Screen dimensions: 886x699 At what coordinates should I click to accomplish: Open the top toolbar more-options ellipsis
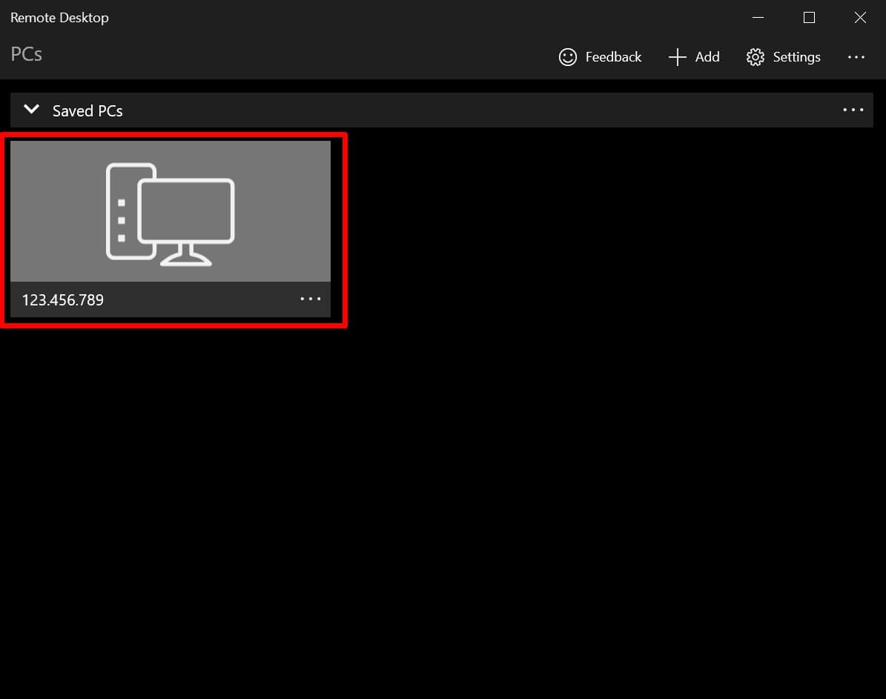pos(856,57)
